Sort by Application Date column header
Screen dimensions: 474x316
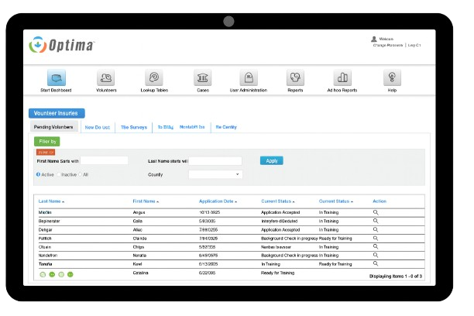coord(218,201)
